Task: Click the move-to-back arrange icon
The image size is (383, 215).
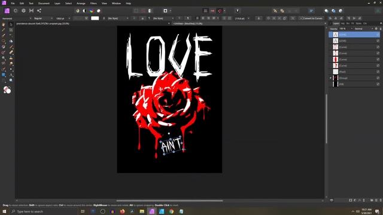Action: pyautogui.click(x=275, y=11)
